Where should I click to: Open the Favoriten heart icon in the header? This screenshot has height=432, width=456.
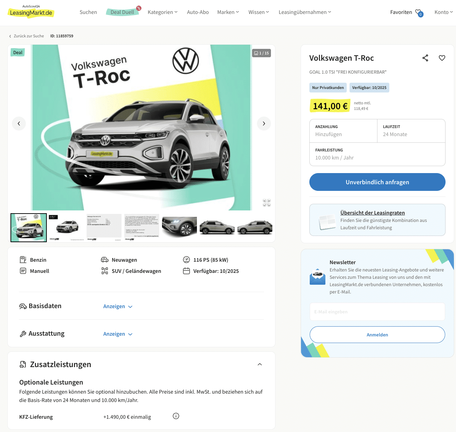(x=419, y=13)
